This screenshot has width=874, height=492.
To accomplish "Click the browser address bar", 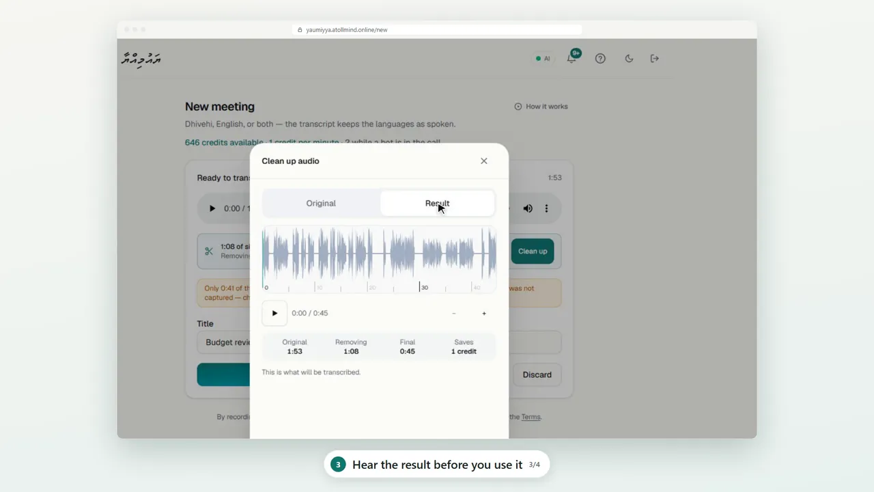I will 437,30.
